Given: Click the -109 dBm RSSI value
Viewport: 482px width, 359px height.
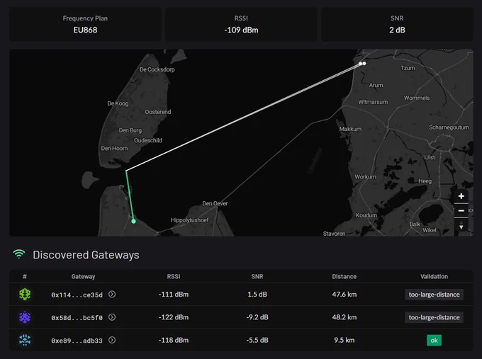Looking at the screenshot, I should pos(241,30).
